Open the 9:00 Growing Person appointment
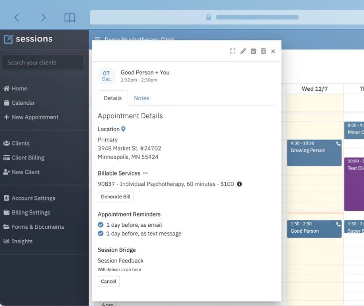Screen dimensions: 364x306 point(314,153)
